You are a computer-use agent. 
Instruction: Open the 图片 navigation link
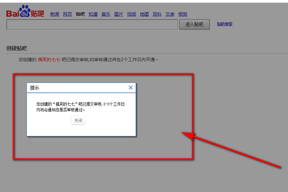[x=118, y=14]
